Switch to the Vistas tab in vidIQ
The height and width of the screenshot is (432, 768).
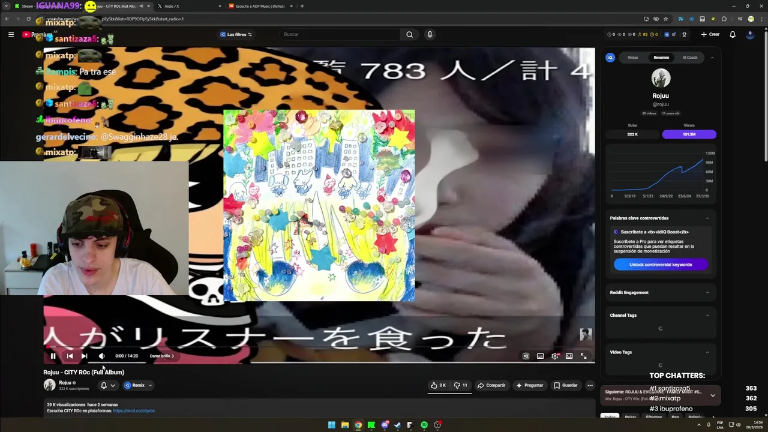pyautogui.click(x=632, y=58)
